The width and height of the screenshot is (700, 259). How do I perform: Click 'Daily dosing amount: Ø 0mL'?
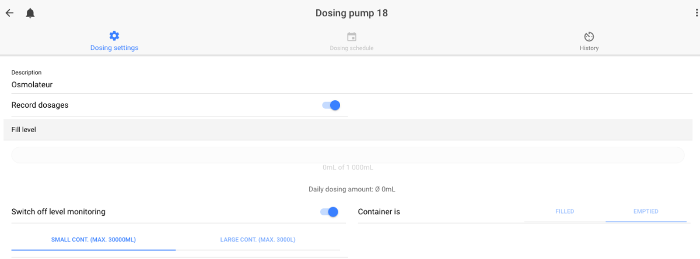point(352,189)
